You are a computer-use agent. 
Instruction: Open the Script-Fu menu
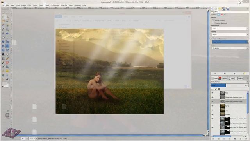(x=64, y=5)
